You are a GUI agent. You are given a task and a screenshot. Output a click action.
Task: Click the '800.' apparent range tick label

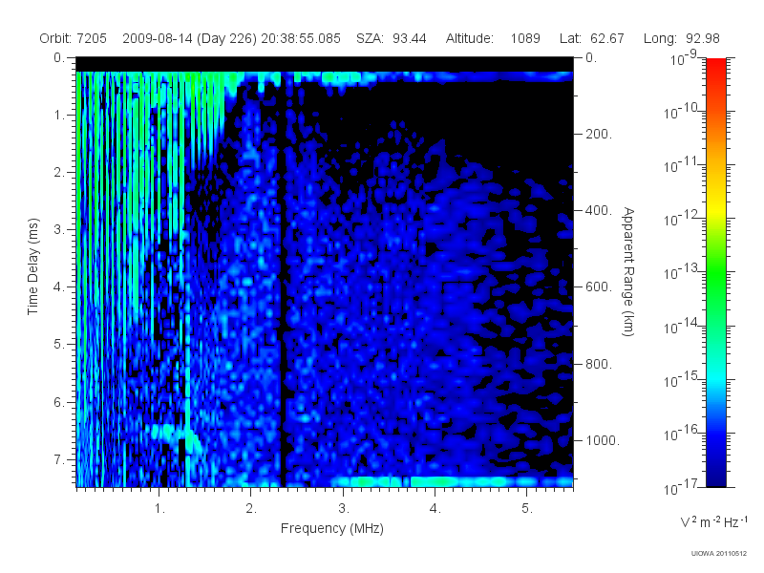tap(599, 364)
